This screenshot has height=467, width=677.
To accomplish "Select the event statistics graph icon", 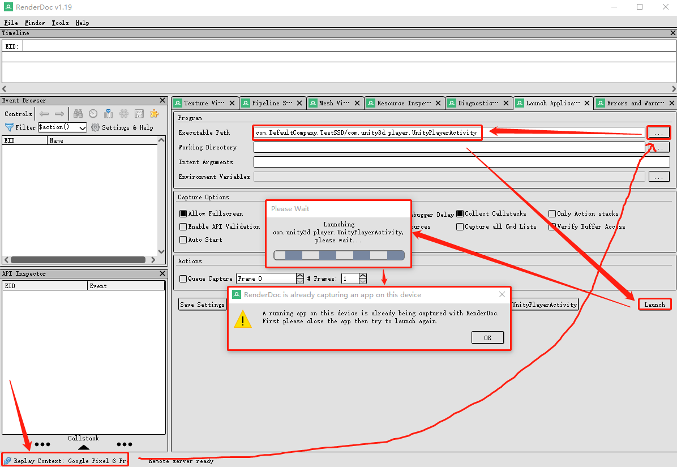I will tap(108, 113).
